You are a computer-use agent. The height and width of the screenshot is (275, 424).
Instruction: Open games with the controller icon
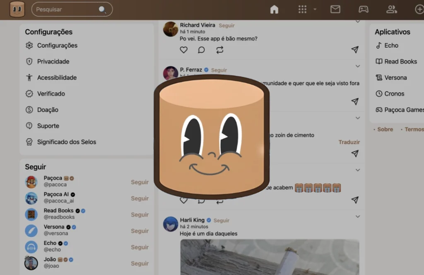pyautogui.click(x=364, y=9)
